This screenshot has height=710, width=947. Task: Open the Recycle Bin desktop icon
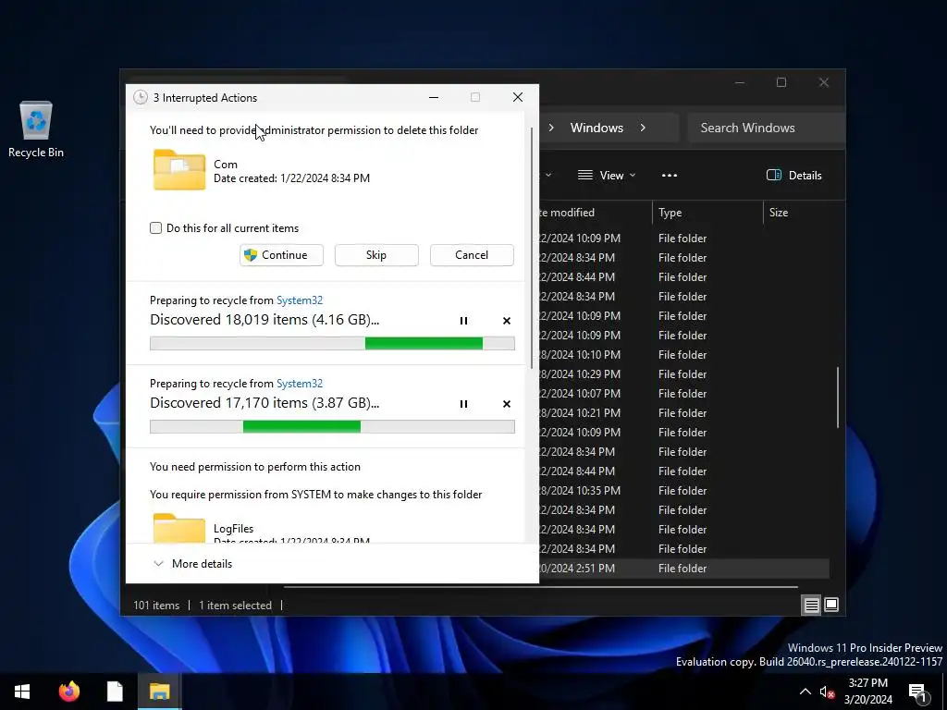pyautogui.click(x=36, y=129)
